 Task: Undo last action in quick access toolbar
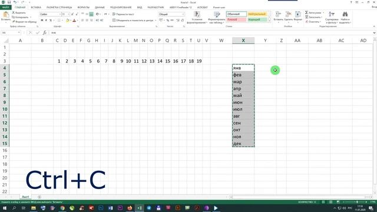click(x=15, y=2)
